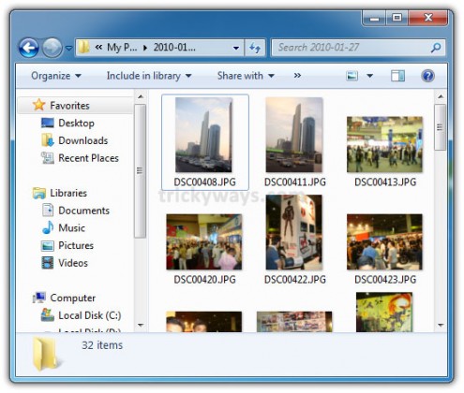Image resolution: width=464 pixels, height=393 pixels.
Task: Click navigation pane scroll down arrow
Action: [141, 326]
